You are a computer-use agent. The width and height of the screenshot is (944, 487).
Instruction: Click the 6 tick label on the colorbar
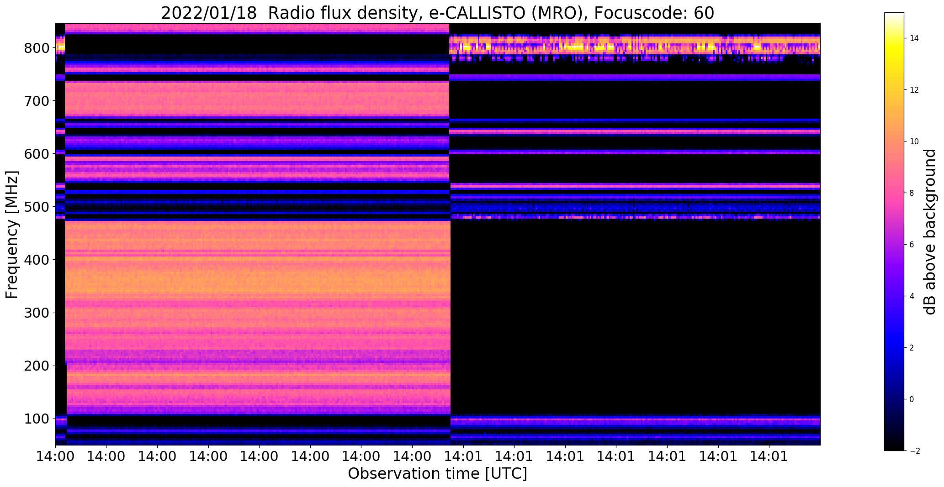point(912,245)
